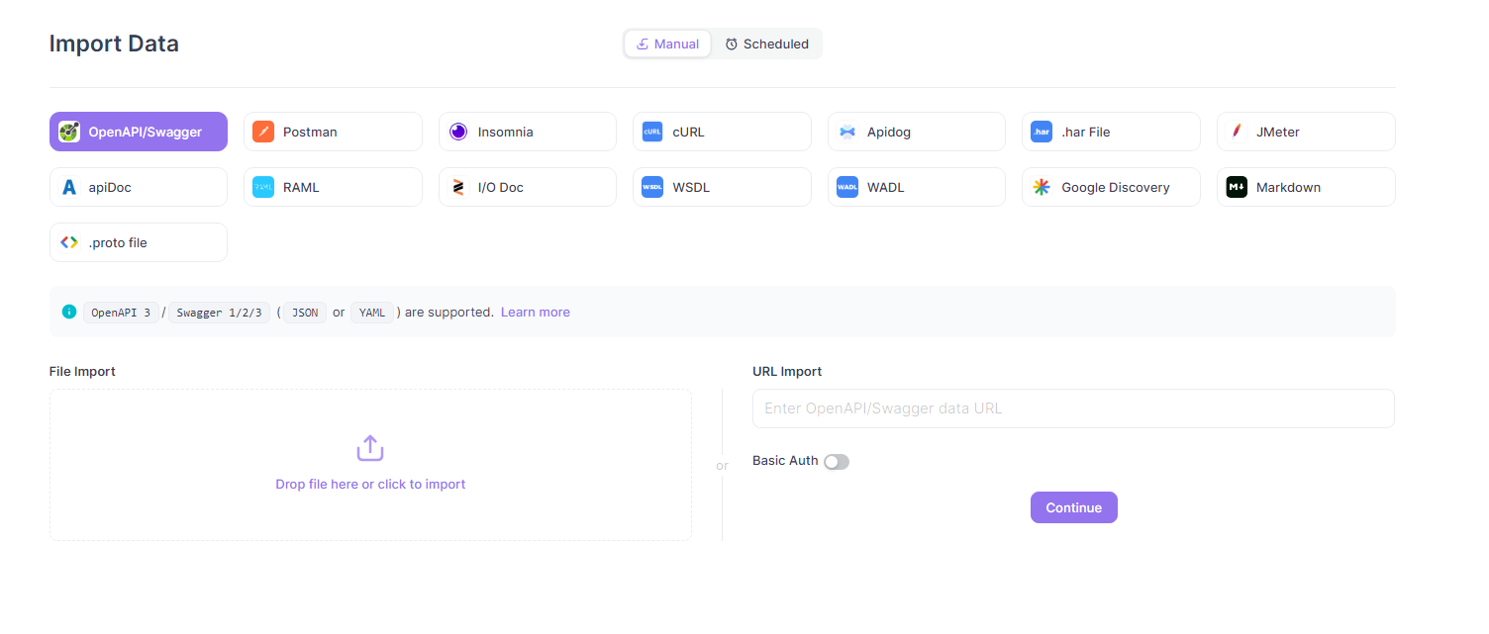Click 'Drop file here or click to import'
Viewport: 1489px width, 634px height.
pyautogui.click(x=370, y=485)
